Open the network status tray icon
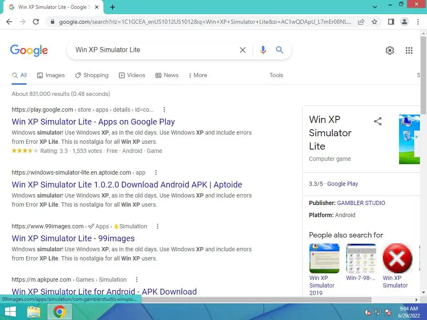 tap(378, 312)
